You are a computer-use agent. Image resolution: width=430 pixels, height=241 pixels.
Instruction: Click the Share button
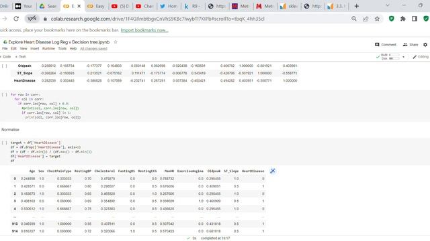point(411,45)
